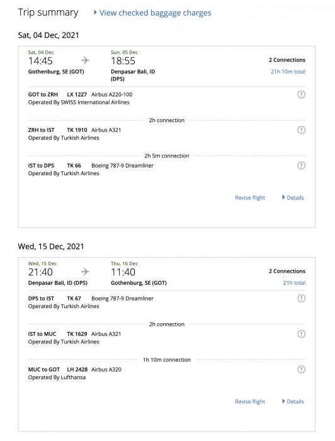Viewport: 335px width, 441px height.
Task: Expand Details for the 15 Dec flight
Action: 293,401
